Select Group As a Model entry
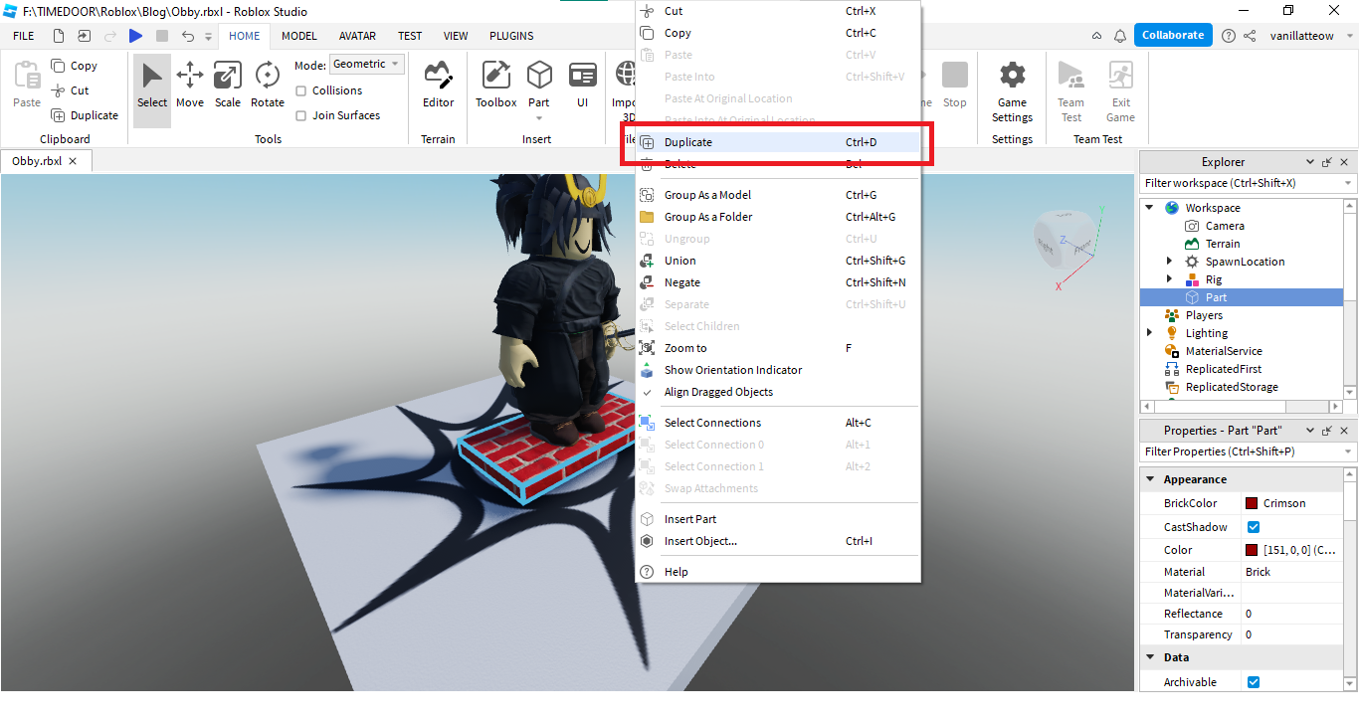 tap(707, 195)
